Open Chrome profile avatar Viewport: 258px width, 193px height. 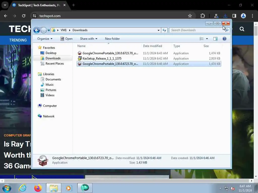tap(243, 16)
